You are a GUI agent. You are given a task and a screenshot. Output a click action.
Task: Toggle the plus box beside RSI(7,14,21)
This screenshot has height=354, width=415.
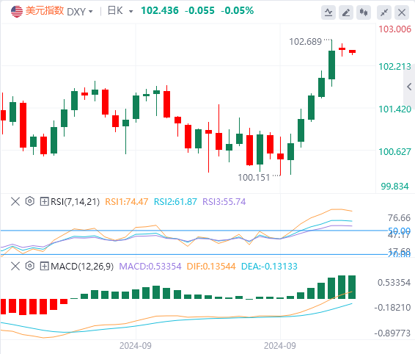click(x=44, y=201)
